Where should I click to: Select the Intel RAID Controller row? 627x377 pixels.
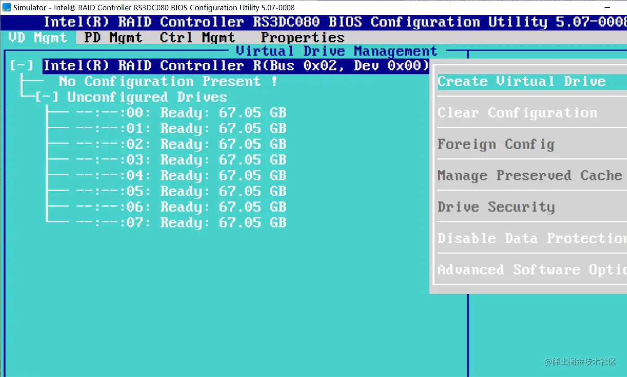[236, 66]
